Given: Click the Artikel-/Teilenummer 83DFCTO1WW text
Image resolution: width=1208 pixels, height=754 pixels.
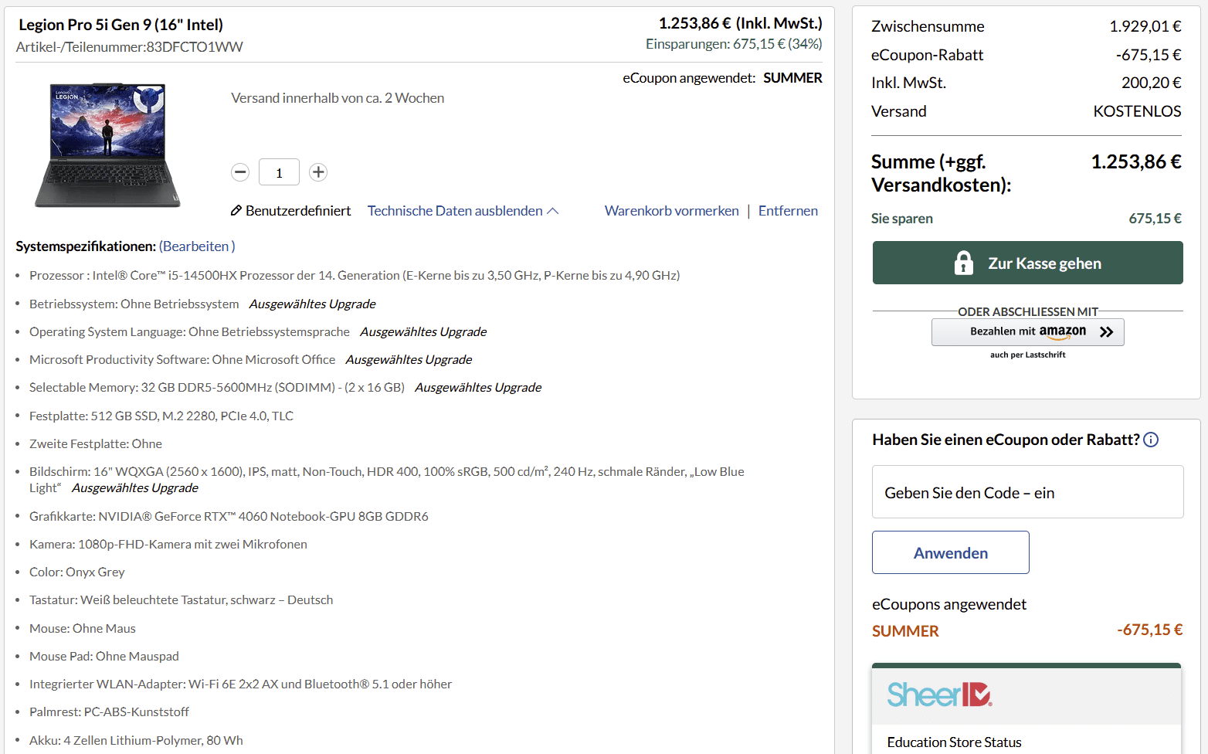Looking at the screenshot, I should [x=130, y=47].
